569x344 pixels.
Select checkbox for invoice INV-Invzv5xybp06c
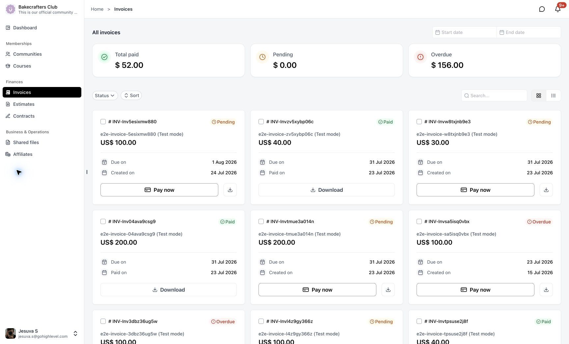pyautogui.click(x=261, y=122)
